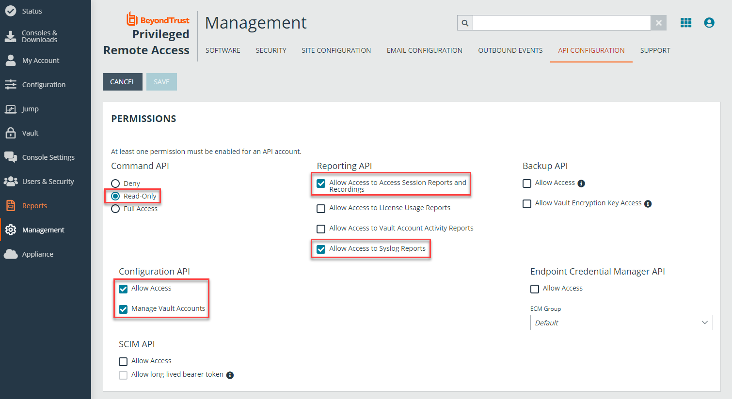Switch to the Security tab
Viewport: 732px width, 399px height.
pos(271,50)
